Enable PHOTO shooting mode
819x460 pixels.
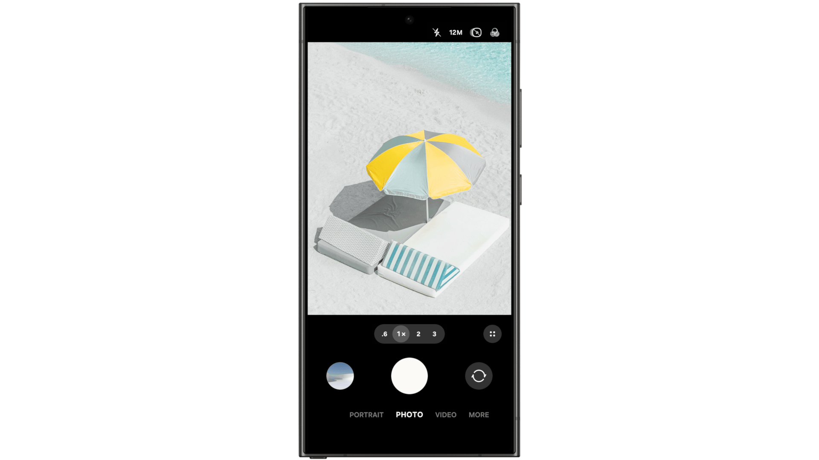pyautogui.click(x=409, y=414)
